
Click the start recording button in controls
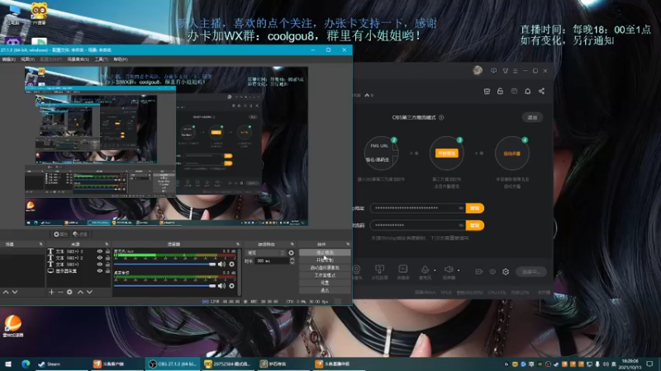pyautogui.click(x=325, y=261)
